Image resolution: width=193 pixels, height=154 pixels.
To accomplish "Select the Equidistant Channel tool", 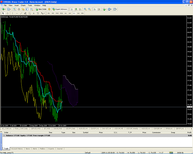I will tap(25, 13).
